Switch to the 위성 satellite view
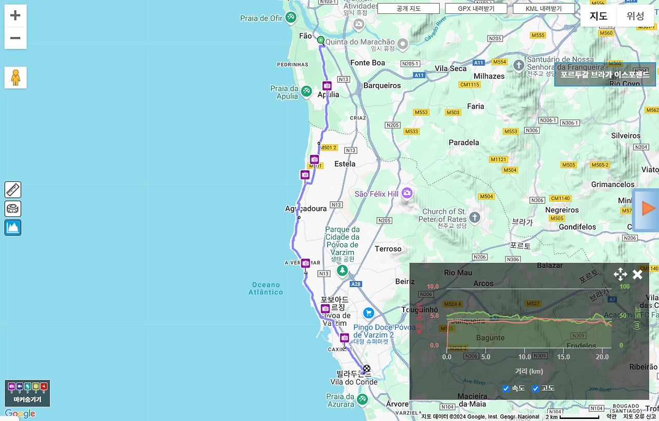This screenshot has height=421, width=659. pos(635,16)
